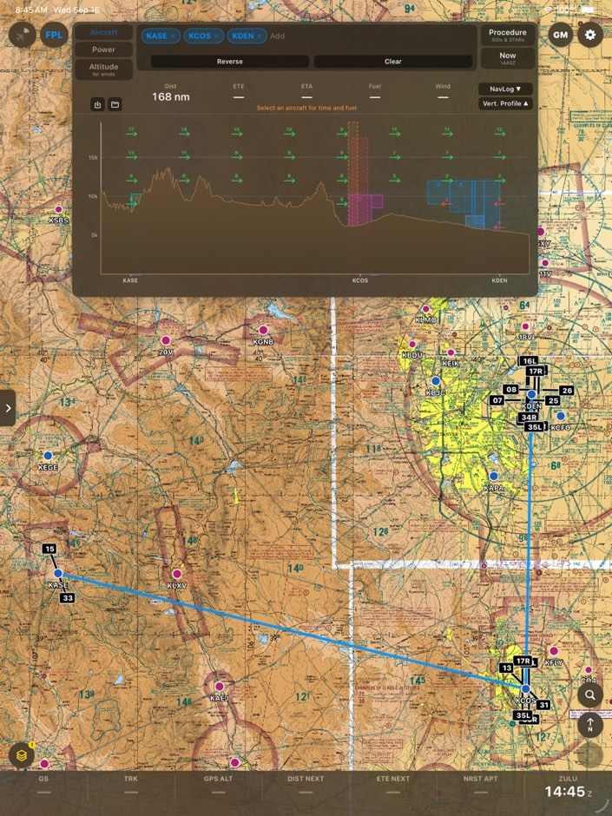
Task: Reverse the flight plan route
Action: 230,62
